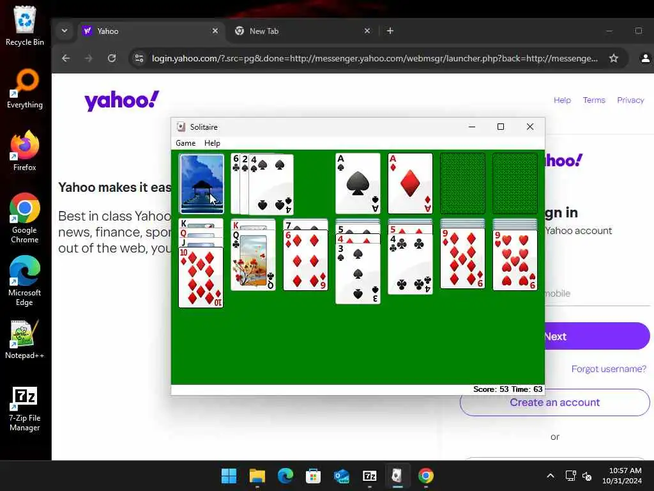Click the Help link on the Yahoo page
This screenshot has height=491, width=654.
[x=562, y=100]
